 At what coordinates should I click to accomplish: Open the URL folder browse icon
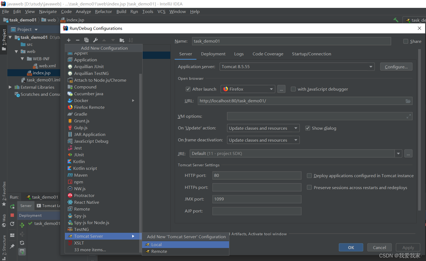(408, 101)
